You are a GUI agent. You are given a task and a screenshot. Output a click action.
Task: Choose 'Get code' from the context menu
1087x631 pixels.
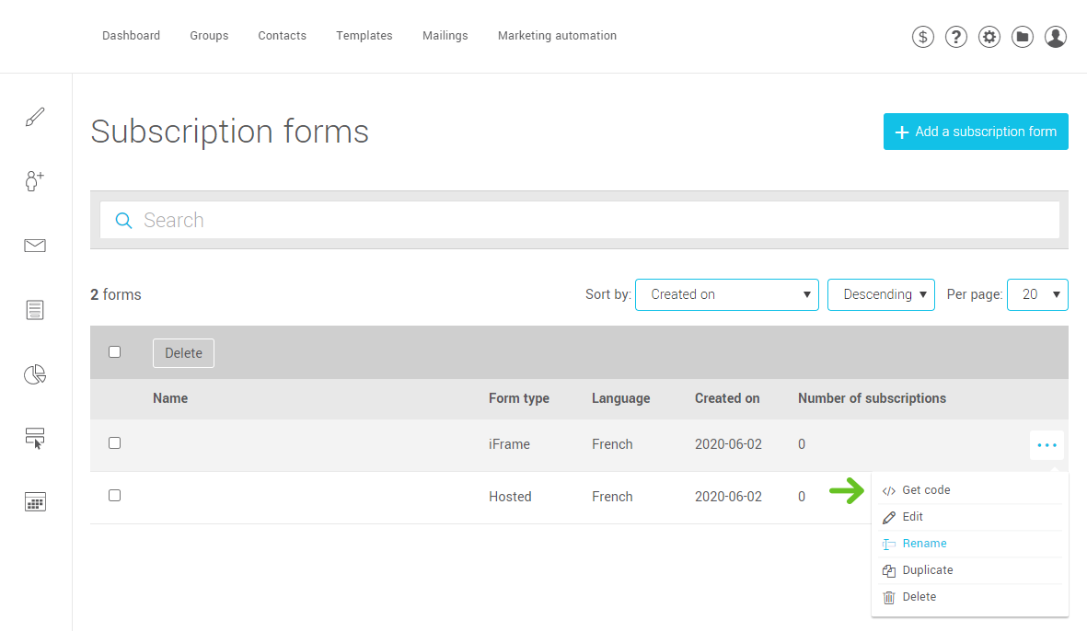pyautogui.click(x=926, y=490)
